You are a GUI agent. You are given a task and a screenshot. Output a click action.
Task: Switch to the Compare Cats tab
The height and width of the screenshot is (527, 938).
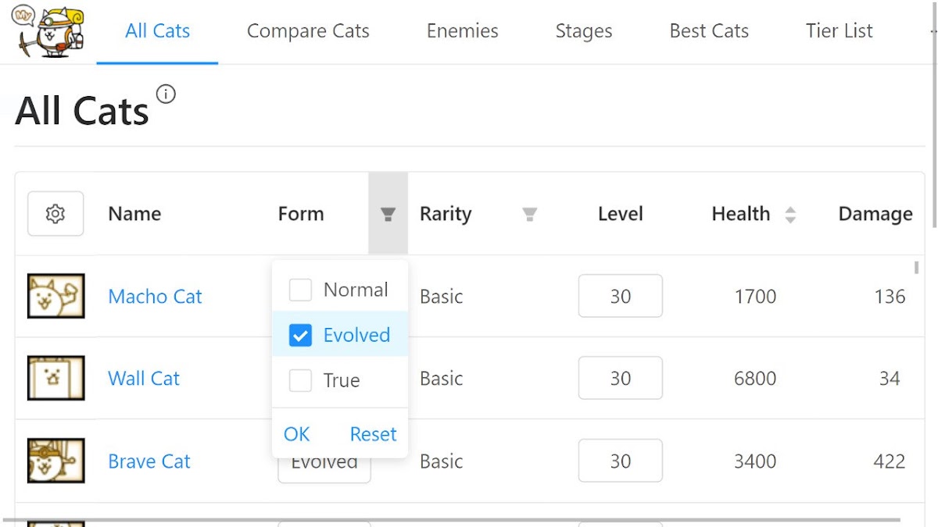[308, 31]
